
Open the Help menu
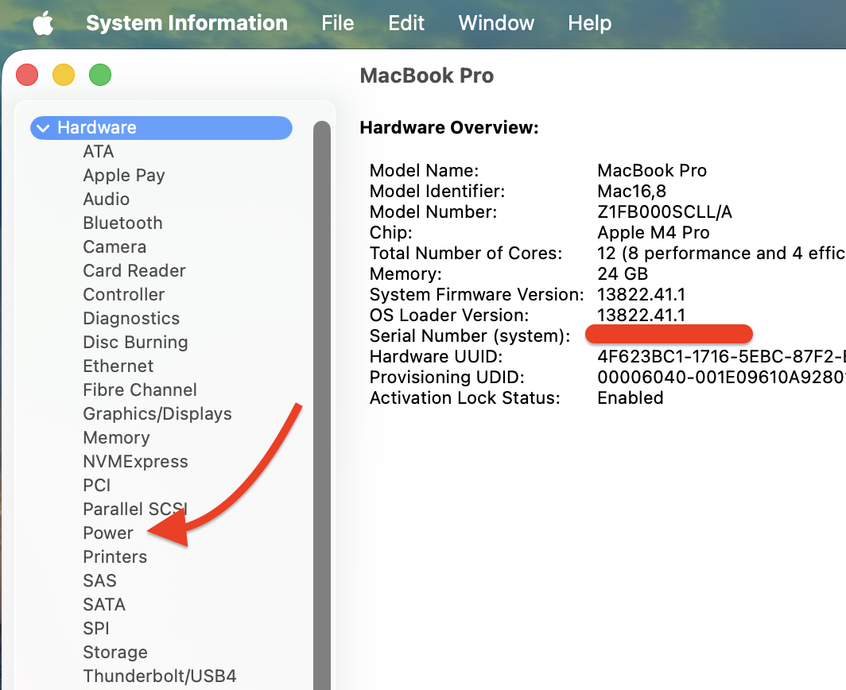(589, 24)
